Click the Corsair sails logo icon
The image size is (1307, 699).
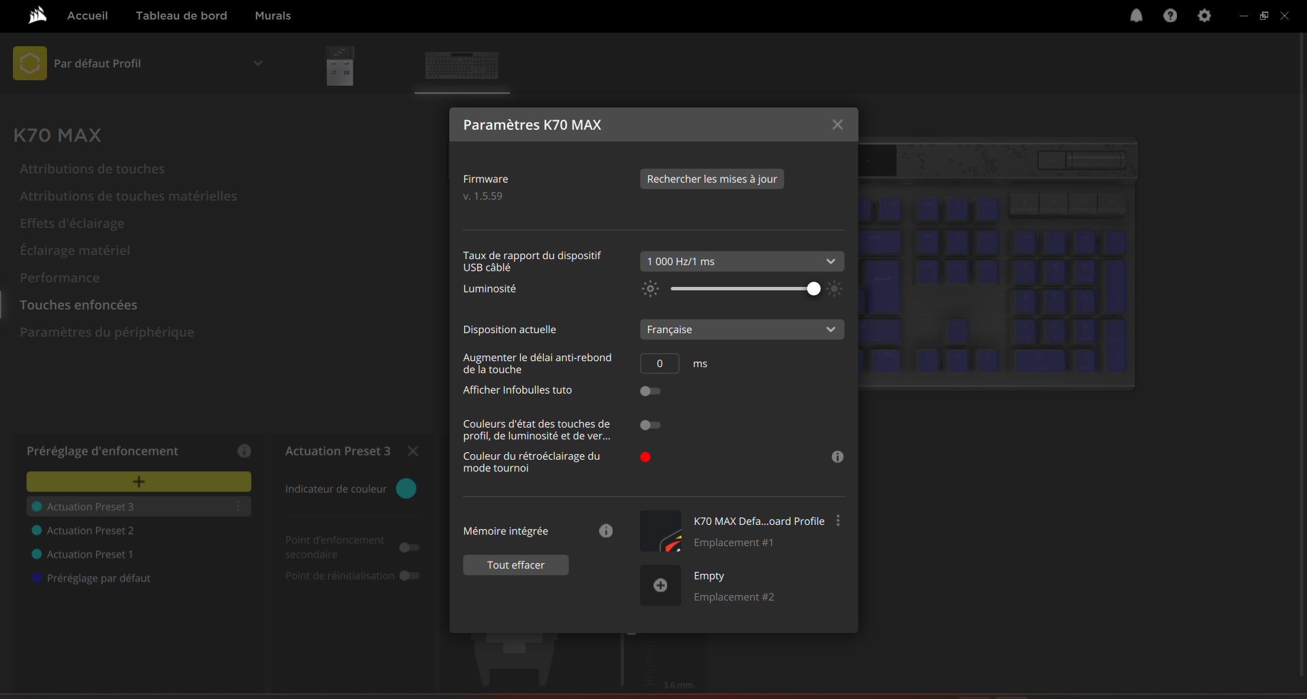click(37, 15)
